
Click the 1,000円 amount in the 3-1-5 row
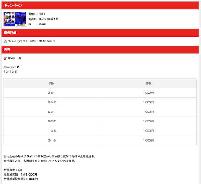click(148, 140)
